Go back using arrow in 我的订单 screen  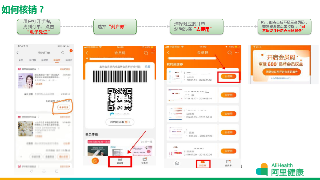(18, 53)
